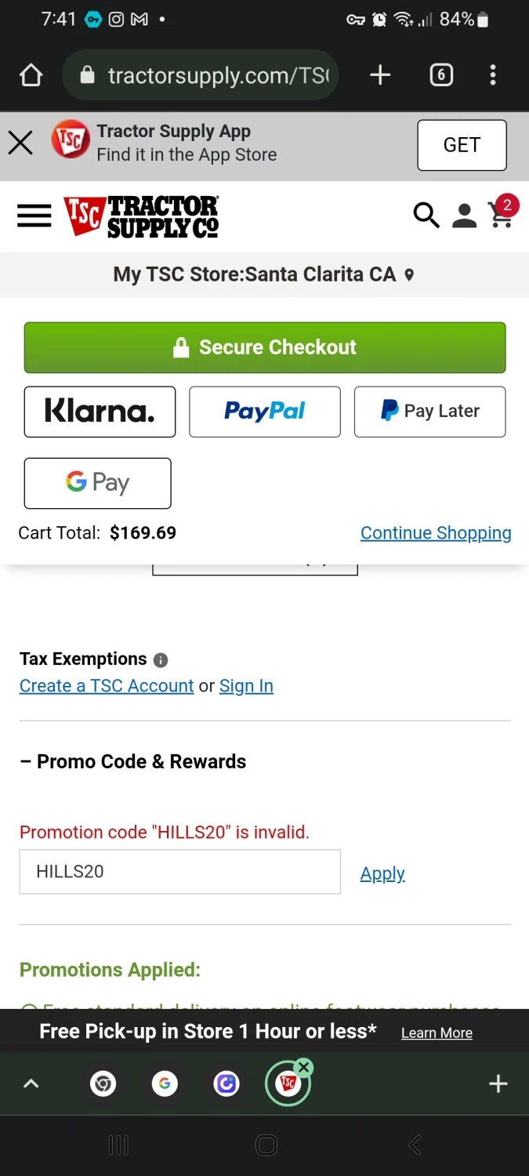Image resolution: width=529 pixels, height=1176 pixels.
Task: Tap the browser home icon
Action: click(x=31, y=75)
